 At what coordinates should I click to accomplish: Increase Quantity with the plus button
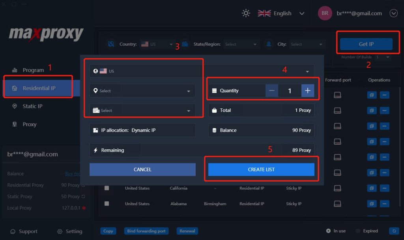pos(308,91)
